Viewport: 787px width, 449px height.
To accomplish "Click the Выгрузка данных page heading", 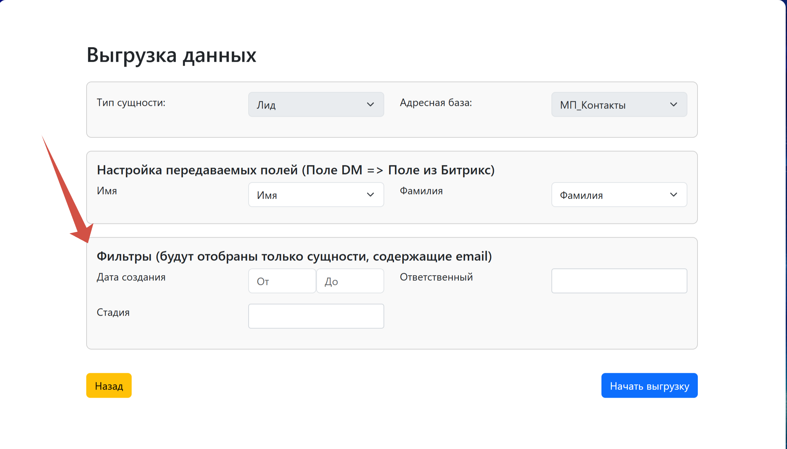I will click(x=171, y=55).
